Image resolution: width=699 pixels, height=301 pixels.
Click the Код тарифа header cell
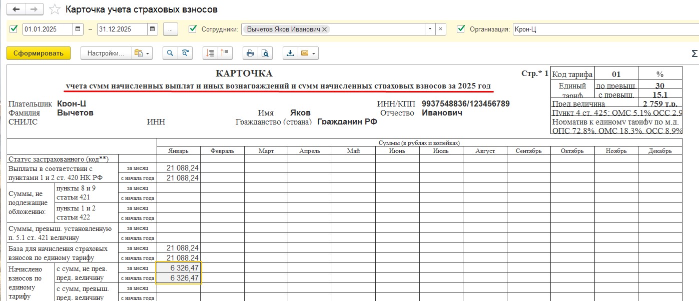click(572, 73)
